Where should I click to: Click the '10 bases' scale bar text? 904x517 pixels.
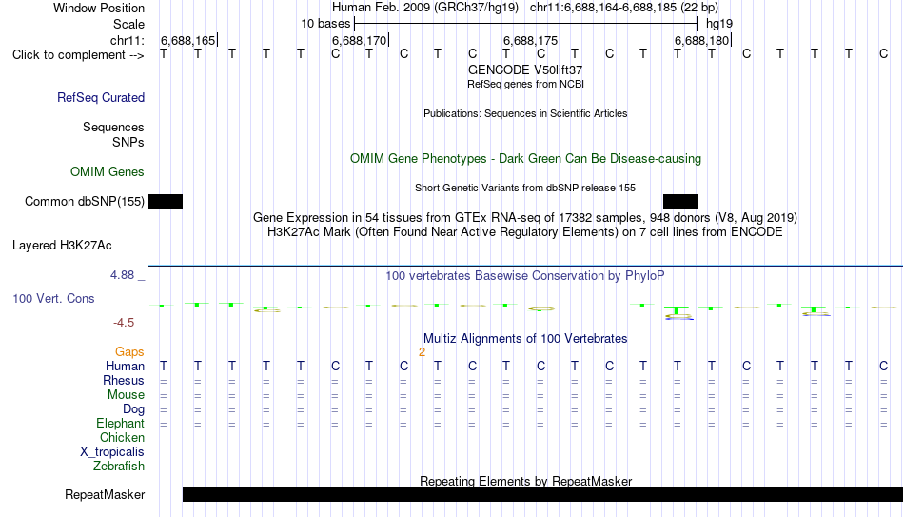click(325, 24)
